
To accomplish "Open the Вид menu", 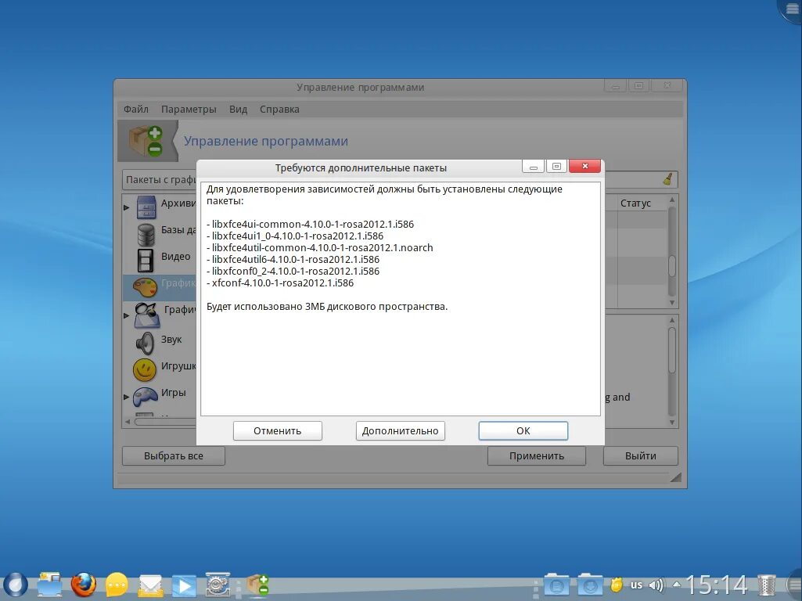I will (x=238, y=109).
